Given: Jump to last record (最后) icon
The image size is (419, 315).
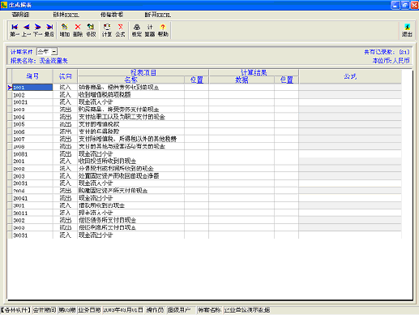Looking at the screenshot, I should 49,30.
